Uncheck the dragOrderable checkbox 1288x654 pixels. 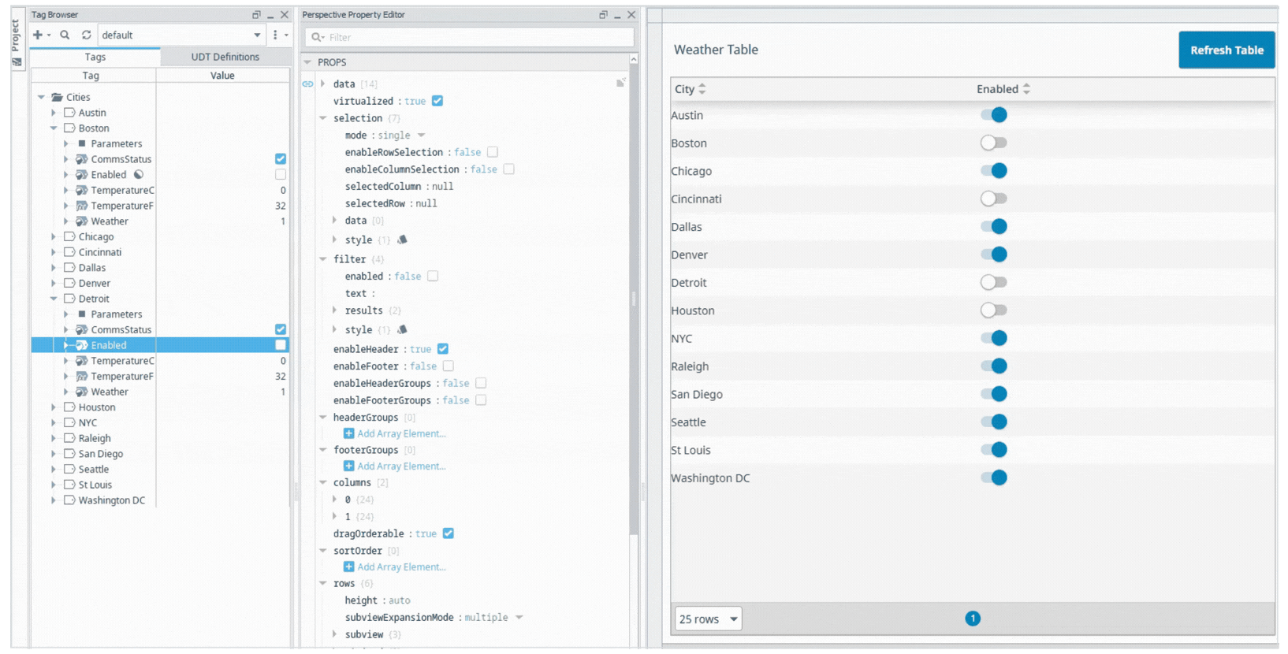tap(449, 533)
